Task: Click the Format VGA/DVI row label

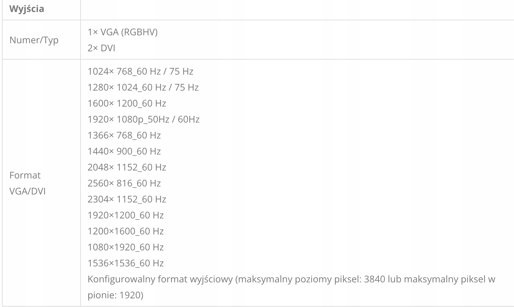Action: coord(27,183)
